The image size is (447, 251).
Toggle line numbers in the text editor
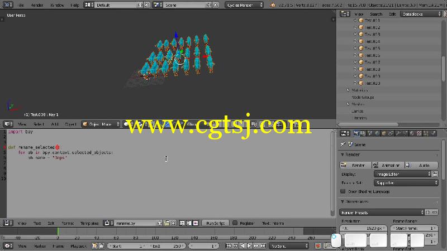[x=182, y=223]
